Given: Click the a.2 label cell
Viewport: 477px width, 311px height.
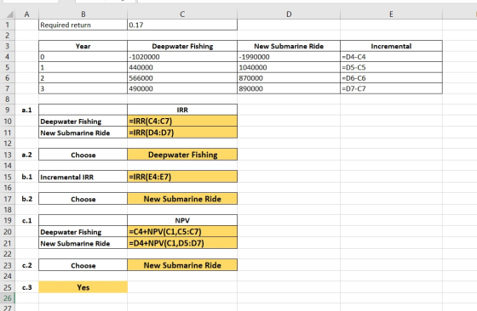Looking at the screenshot, I should point(26,155).
